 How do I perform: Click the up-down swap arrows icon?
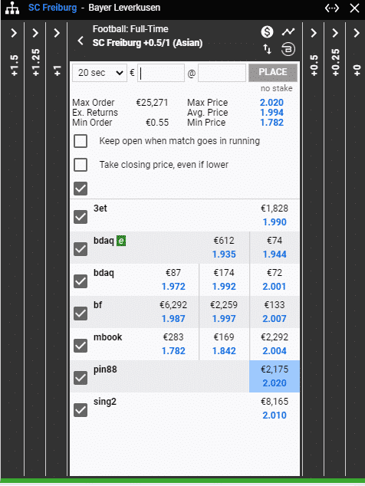click(x=267, y=49)
